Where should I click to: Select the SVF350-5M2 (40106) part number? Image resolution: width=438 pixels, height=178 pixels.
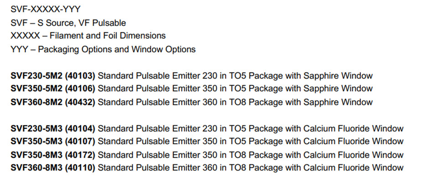click(53, 89)
